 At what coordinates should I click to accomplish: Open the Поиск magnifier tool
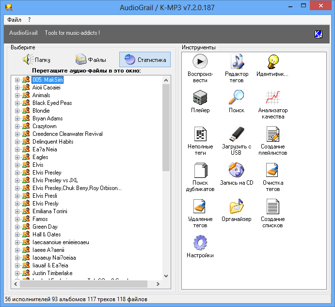[237, 102]
